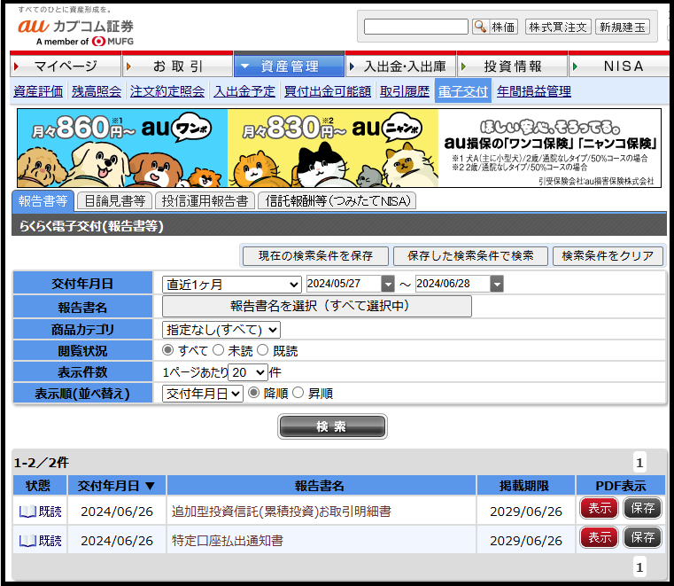
Task: Switch to the 投信運用報告書 tab
Action: tap(205, 201)
